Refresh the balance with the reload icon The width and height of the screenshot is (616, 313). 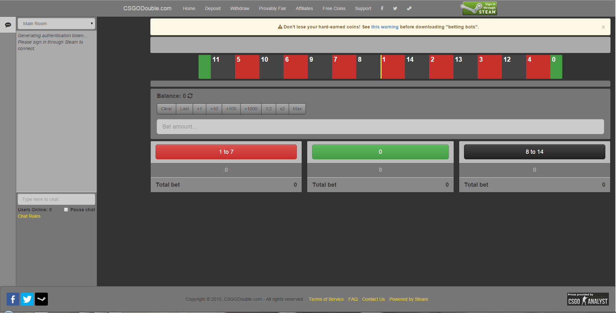[190, 96]
